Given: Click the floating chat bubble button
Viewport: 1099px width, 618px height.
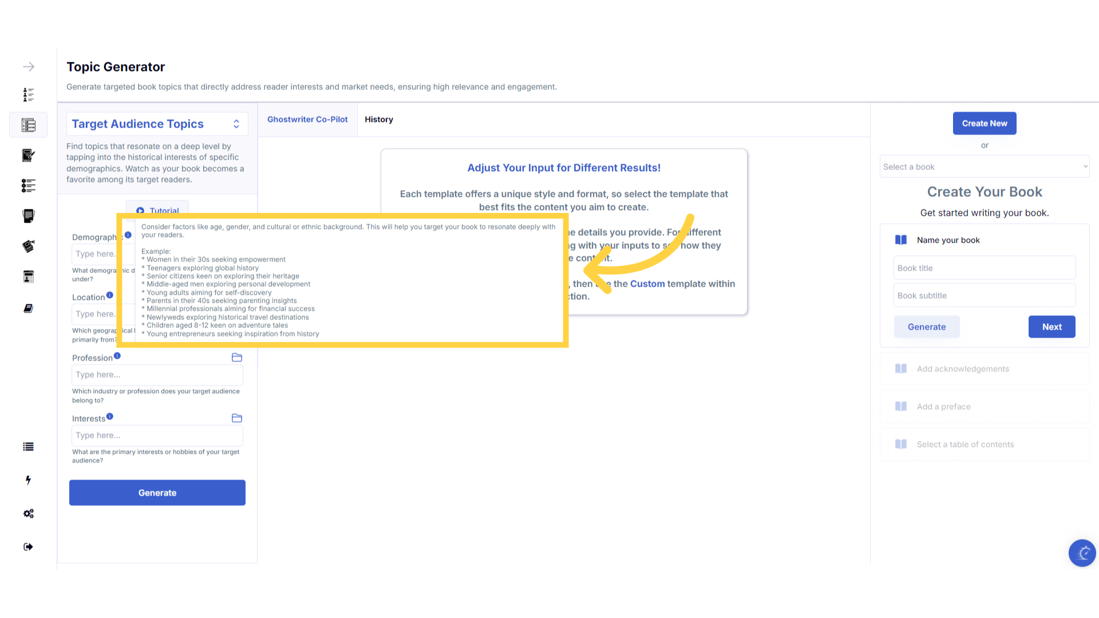Looking at the screenshot, I should pos(1082,553).
